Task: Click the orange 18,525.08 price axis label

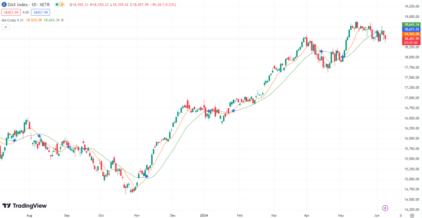Action: [x=411, y=34]
